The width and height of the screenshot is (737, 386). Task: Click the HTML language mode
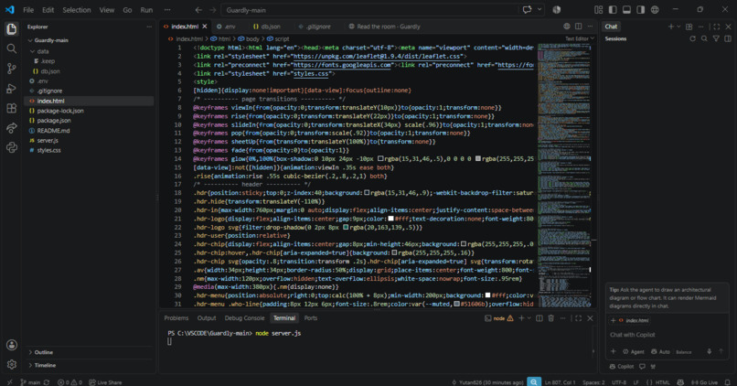coord(662,382)
